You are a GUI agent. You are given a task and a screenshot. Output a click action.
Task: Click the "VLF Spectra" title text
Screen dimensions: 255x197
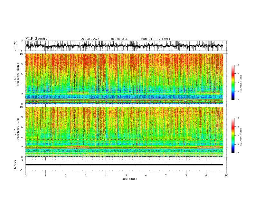click(36, 39)
